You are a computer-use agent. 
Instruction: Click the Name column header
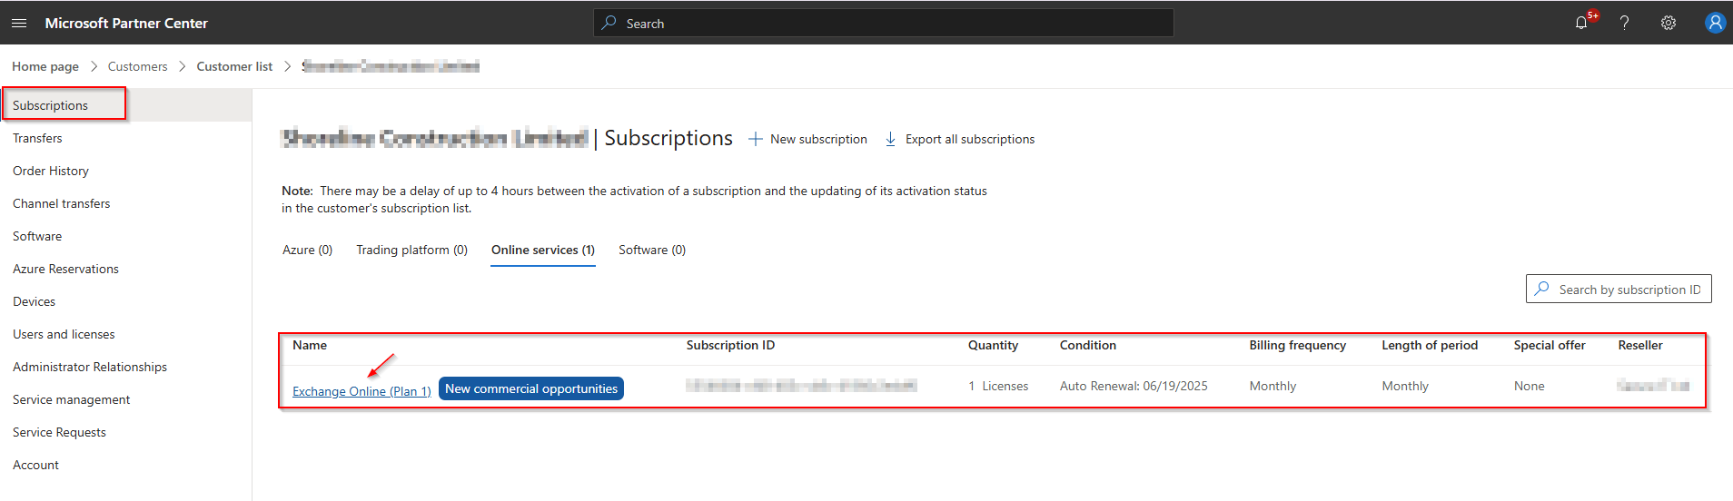[310, 345]
